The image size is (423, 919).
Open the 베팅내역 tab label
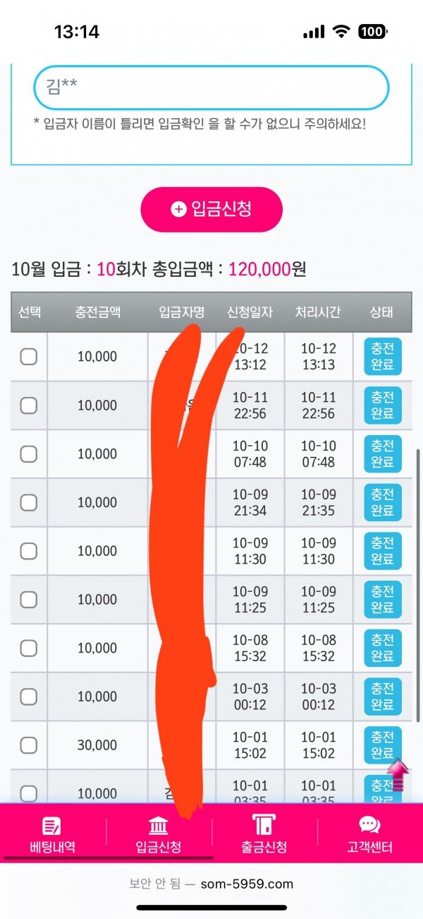[x=52, y=847]
